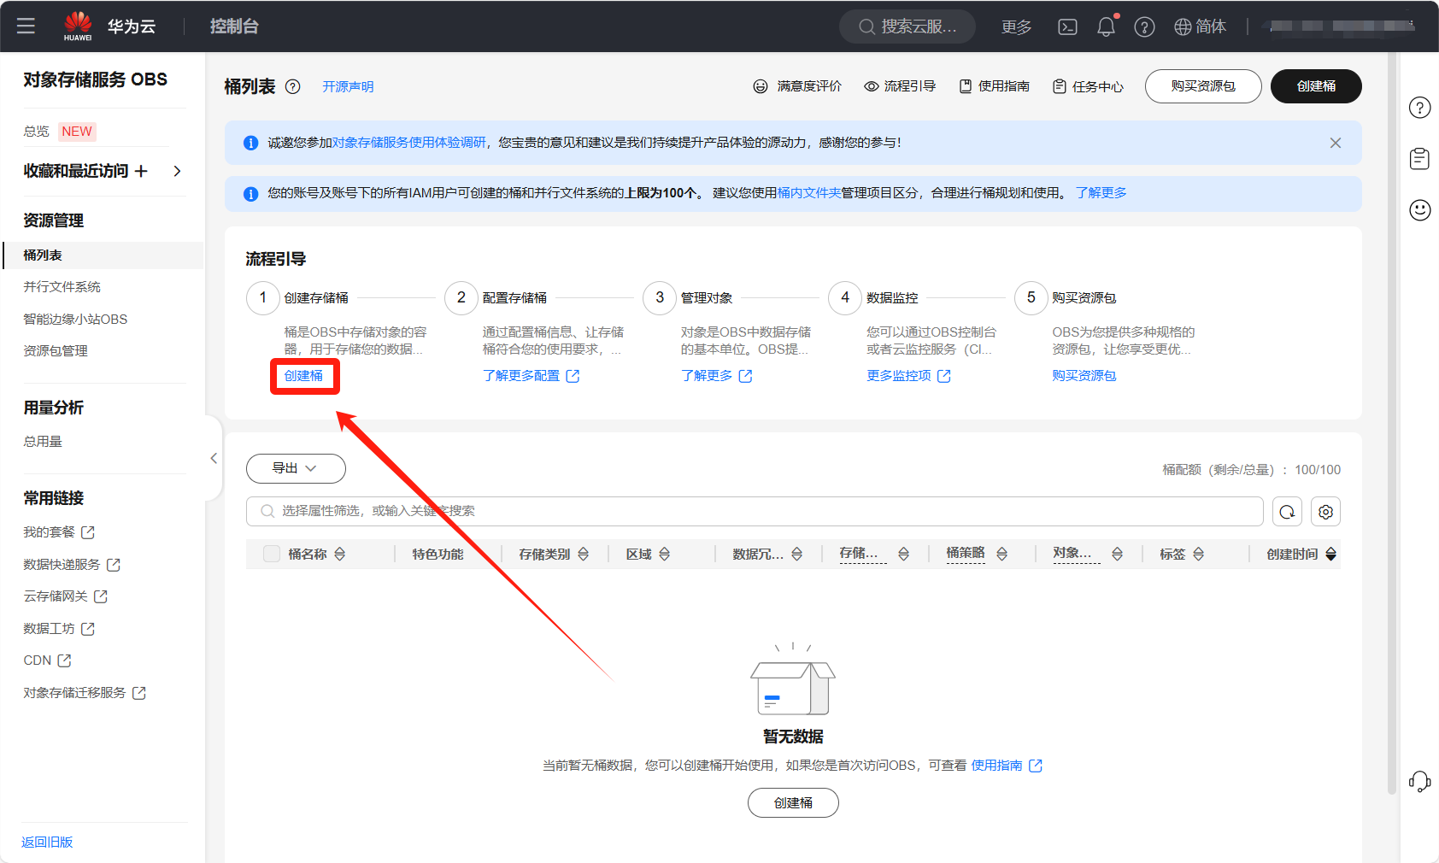The image size is (1439, 863).
Task: Click the refresh bucket list icon
Action: [x=1287, y=512]
